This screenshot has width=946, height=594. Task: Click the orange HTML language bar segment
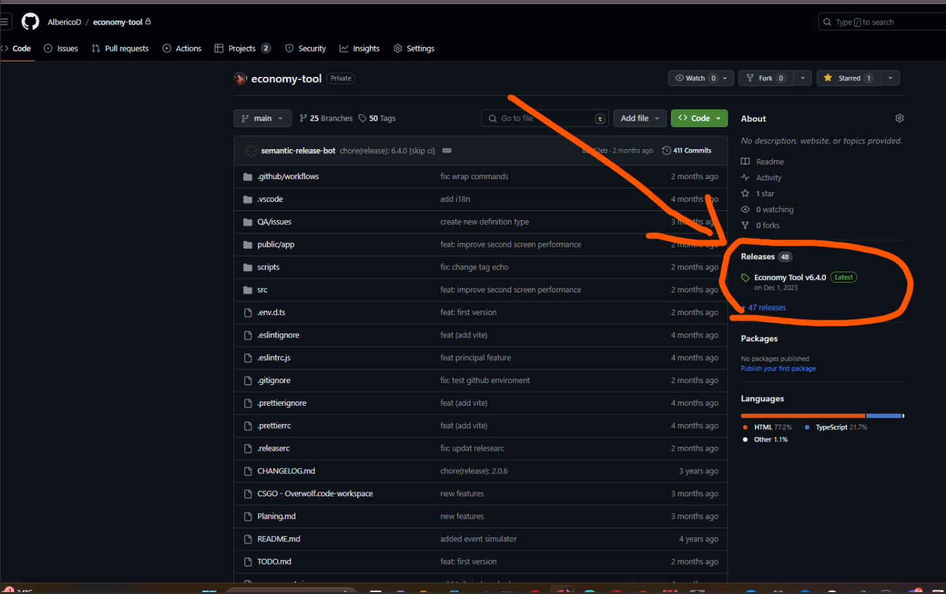pyautogui.click(x=803, y=416)
